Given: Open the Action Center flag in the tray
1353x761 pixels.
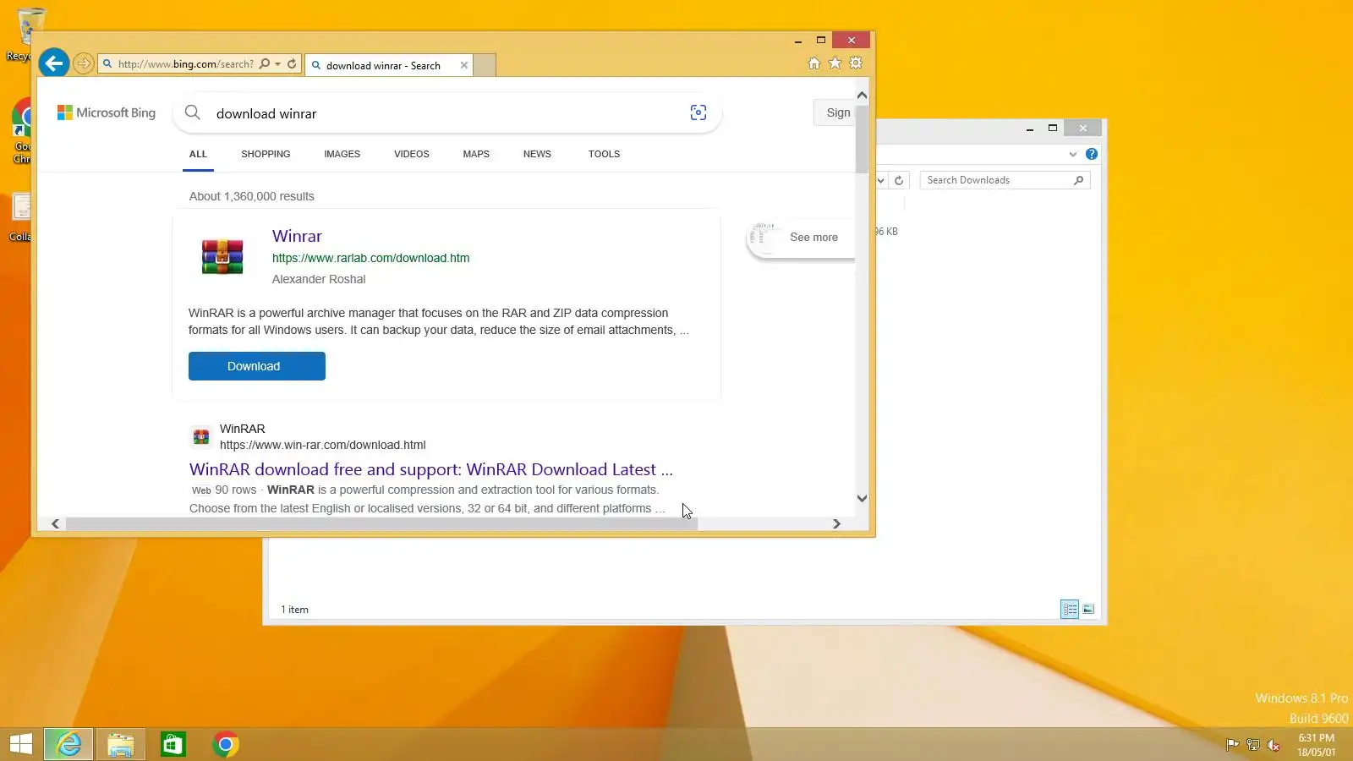Looking at the screenshot, I should point(1232,745).
